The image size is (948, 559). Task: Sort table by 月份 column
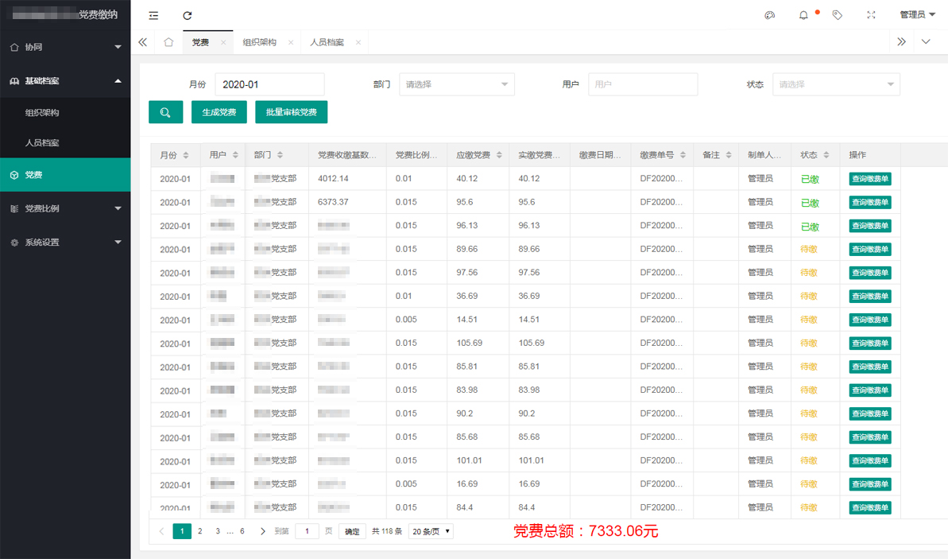186,156
